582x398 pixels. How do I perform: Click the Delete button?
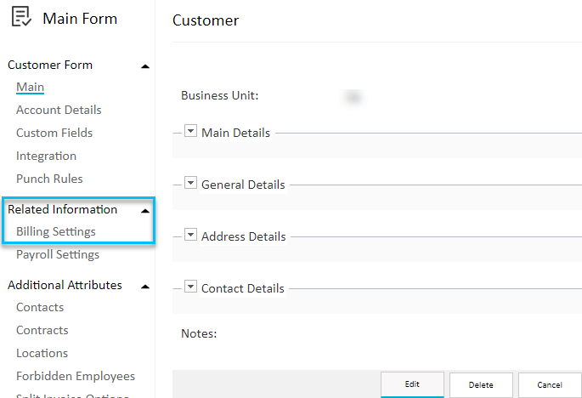[481, 385]
